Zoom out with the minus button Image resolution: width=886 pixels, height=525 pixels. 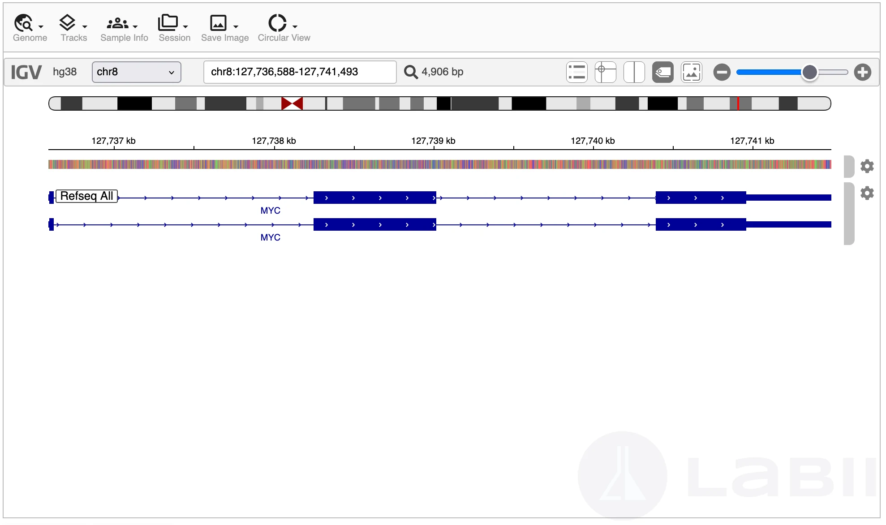(x=722, y=72)
